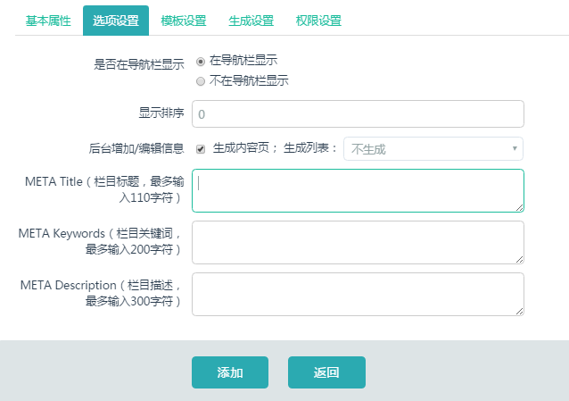Click the dropdown arrow beside 不生成

pyautogui.click(x=515, y=148)
